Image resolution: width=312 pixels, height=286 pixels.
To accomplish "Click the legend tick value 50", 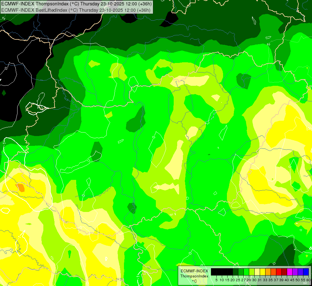I will pos(298,280).
